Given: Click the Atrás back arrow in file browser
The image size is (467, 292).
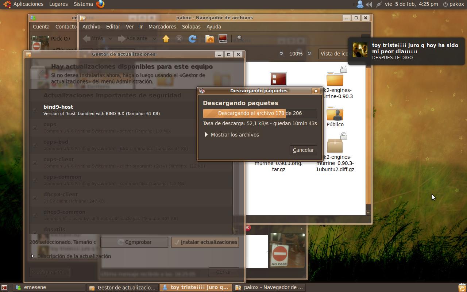Looking at the screenshot, I should click(86, 38).
